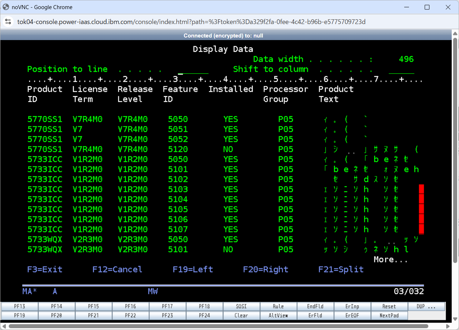
Task: Click the Clear keypad button
Action: [x=241, y=315]
